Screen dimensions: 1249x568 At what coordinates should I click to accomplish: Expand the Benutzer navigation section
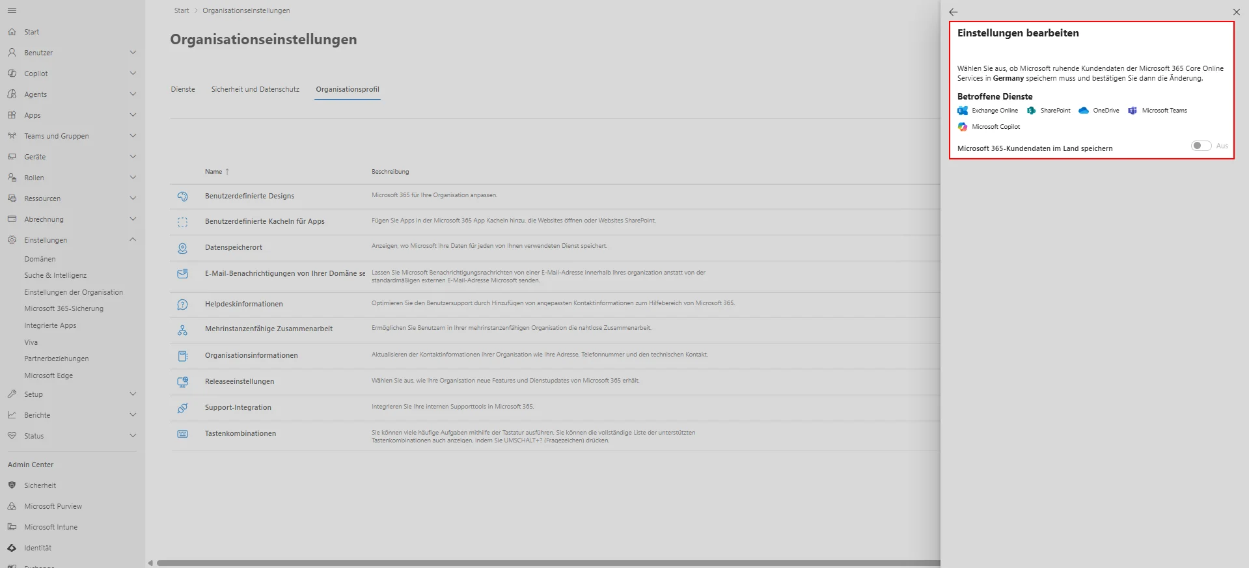pyautogui.click(x=133, y=53)
